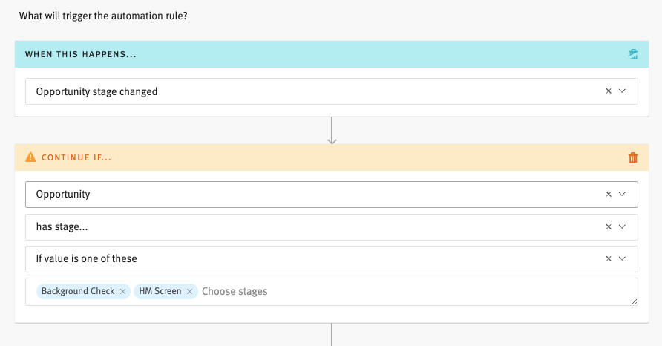
Task: Click the trigger icon in WHEN THIS HAPPENS header
Action: pos(633,54)
